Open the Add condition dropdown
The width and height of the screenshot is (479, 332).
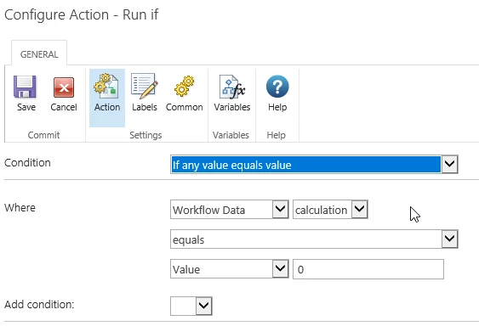tap(191, 306)
